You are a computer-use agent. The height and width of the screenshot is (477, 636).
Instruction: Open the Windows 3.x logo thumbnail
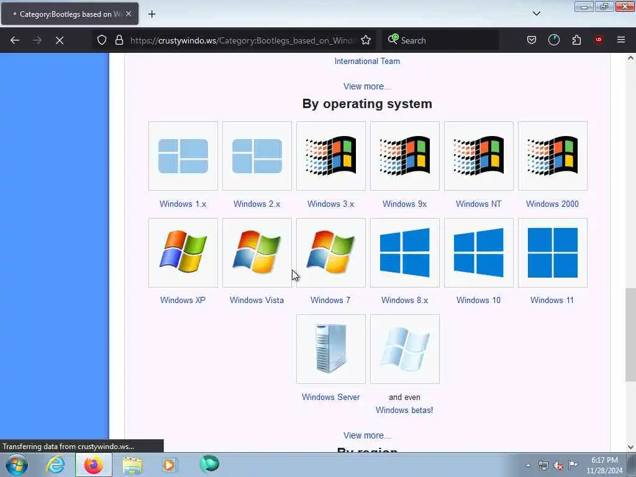(x=330, y=156)
